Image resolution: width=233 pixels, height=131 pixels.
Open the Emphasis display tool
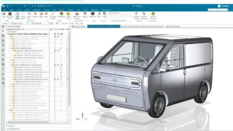click(35, 15)
